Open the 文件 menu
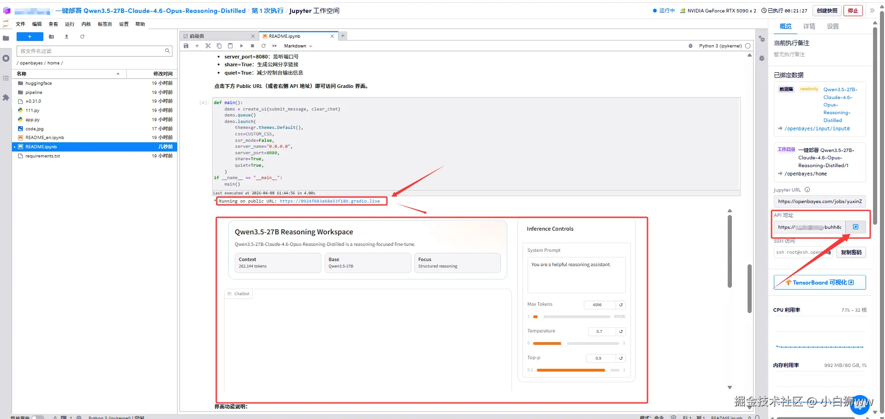The height and width of the screenshot is (419, 885). tap(20, 24)
